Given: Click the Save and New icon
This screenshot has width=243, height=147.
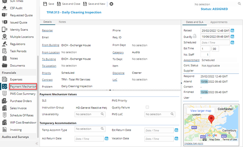Looking at the screenshot, I should coord(85,4).
